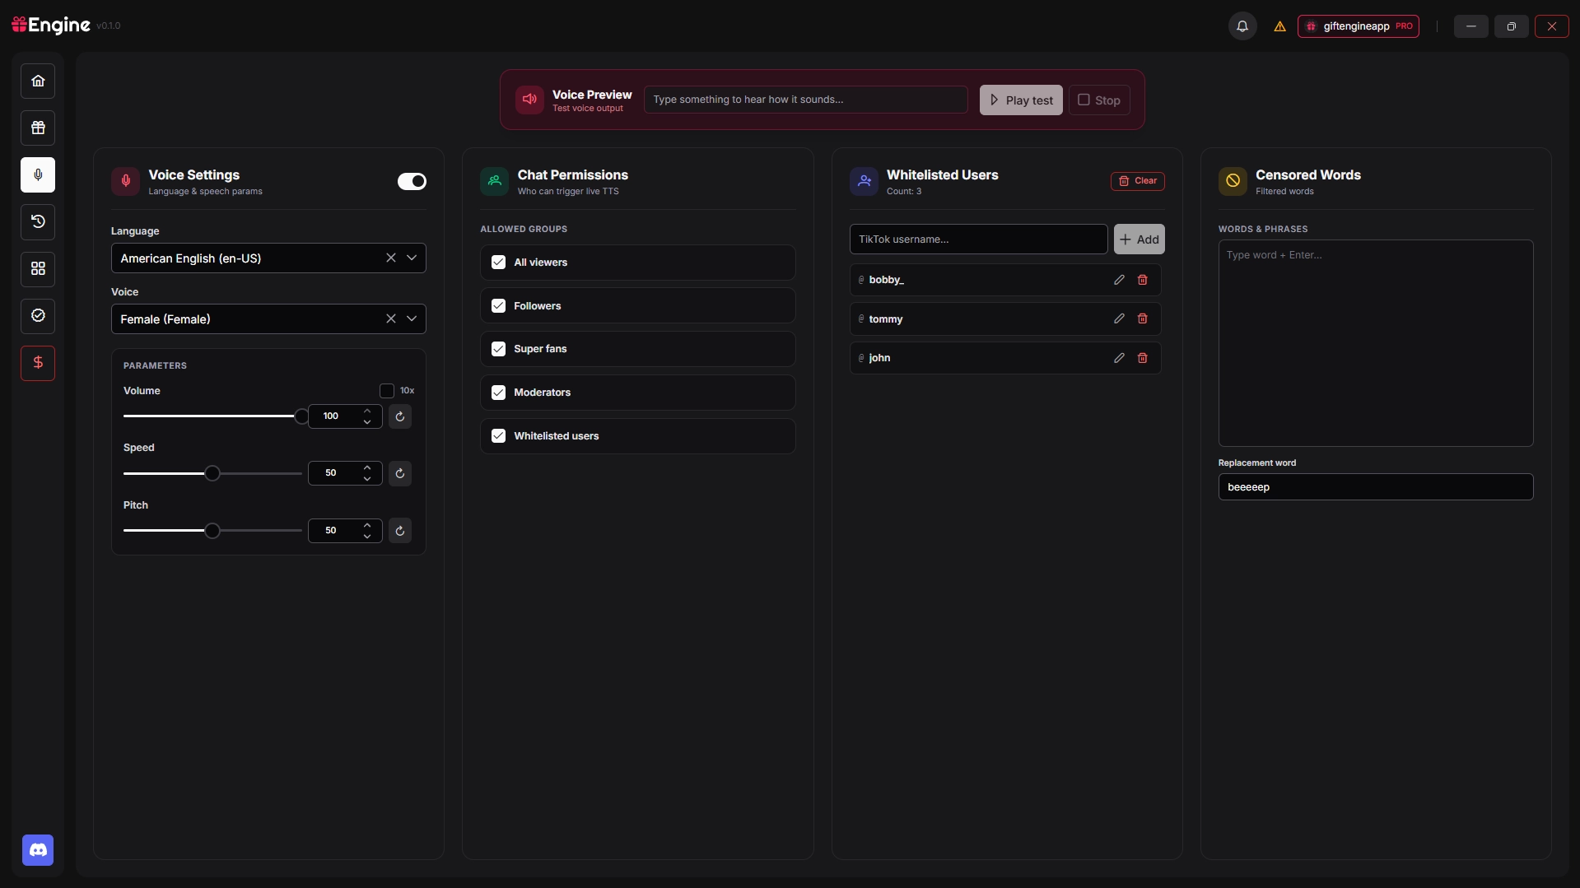The width and height of the screenshot is (1580, 888).
Task: Edit the tommy whitelisted user
Action: click(x=1119, y=318)
